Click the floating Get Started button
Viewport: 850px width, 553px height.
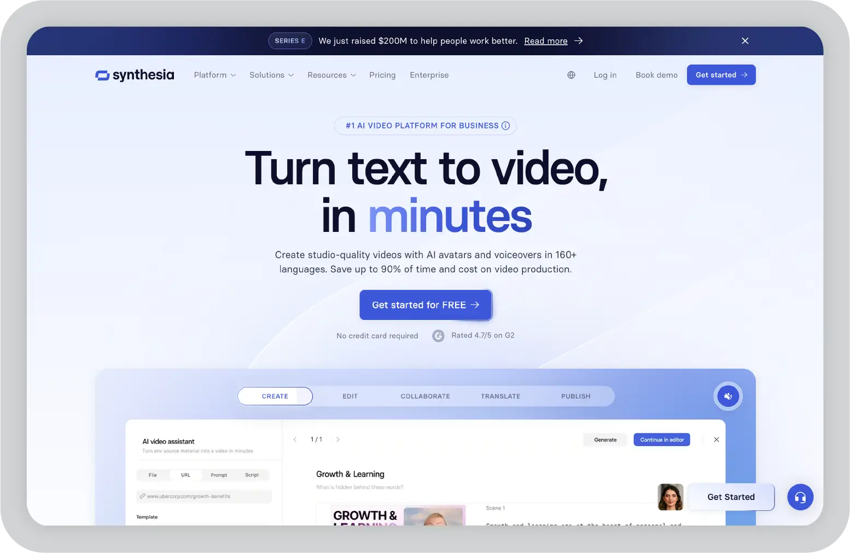pos(731,497)
